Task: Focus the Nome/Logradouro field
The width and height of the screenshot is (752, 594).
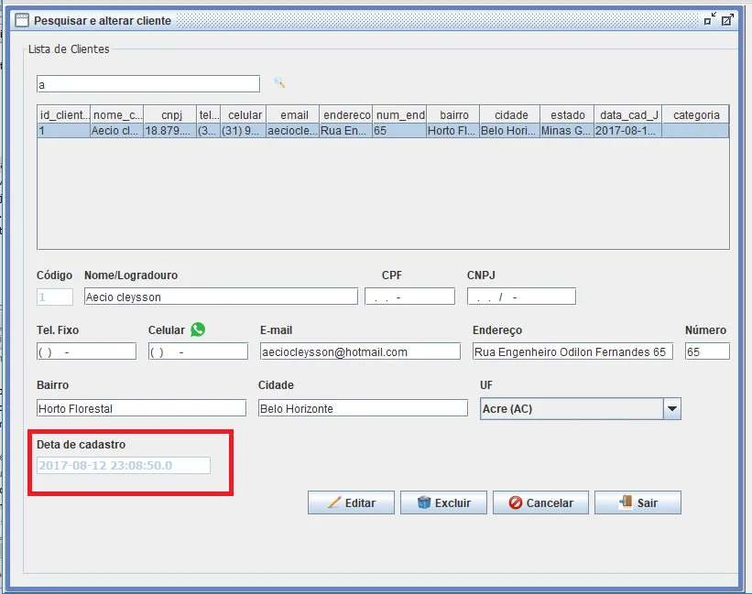Action: coord(221,297)
